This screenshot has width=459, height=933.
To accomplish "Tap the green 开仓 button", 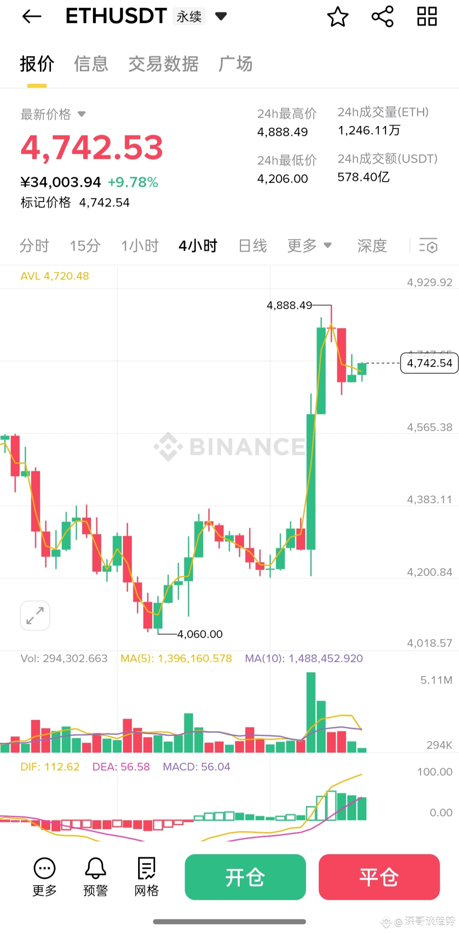I will point(245,877).
